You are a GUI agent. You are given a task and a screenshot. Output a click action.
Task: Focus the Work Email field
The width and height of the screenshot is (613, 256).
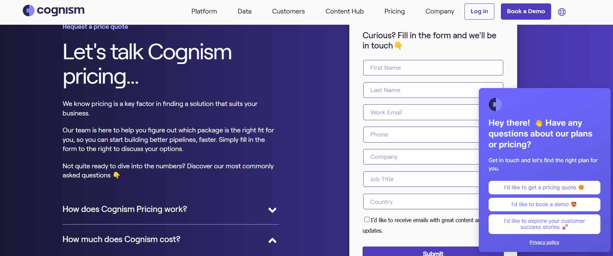[x=421, y=112]
